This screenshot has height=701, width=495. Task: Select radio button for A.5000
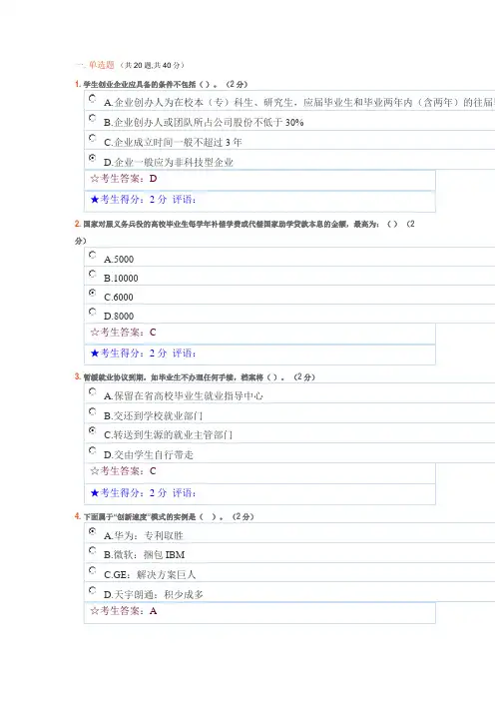[93, 255]
